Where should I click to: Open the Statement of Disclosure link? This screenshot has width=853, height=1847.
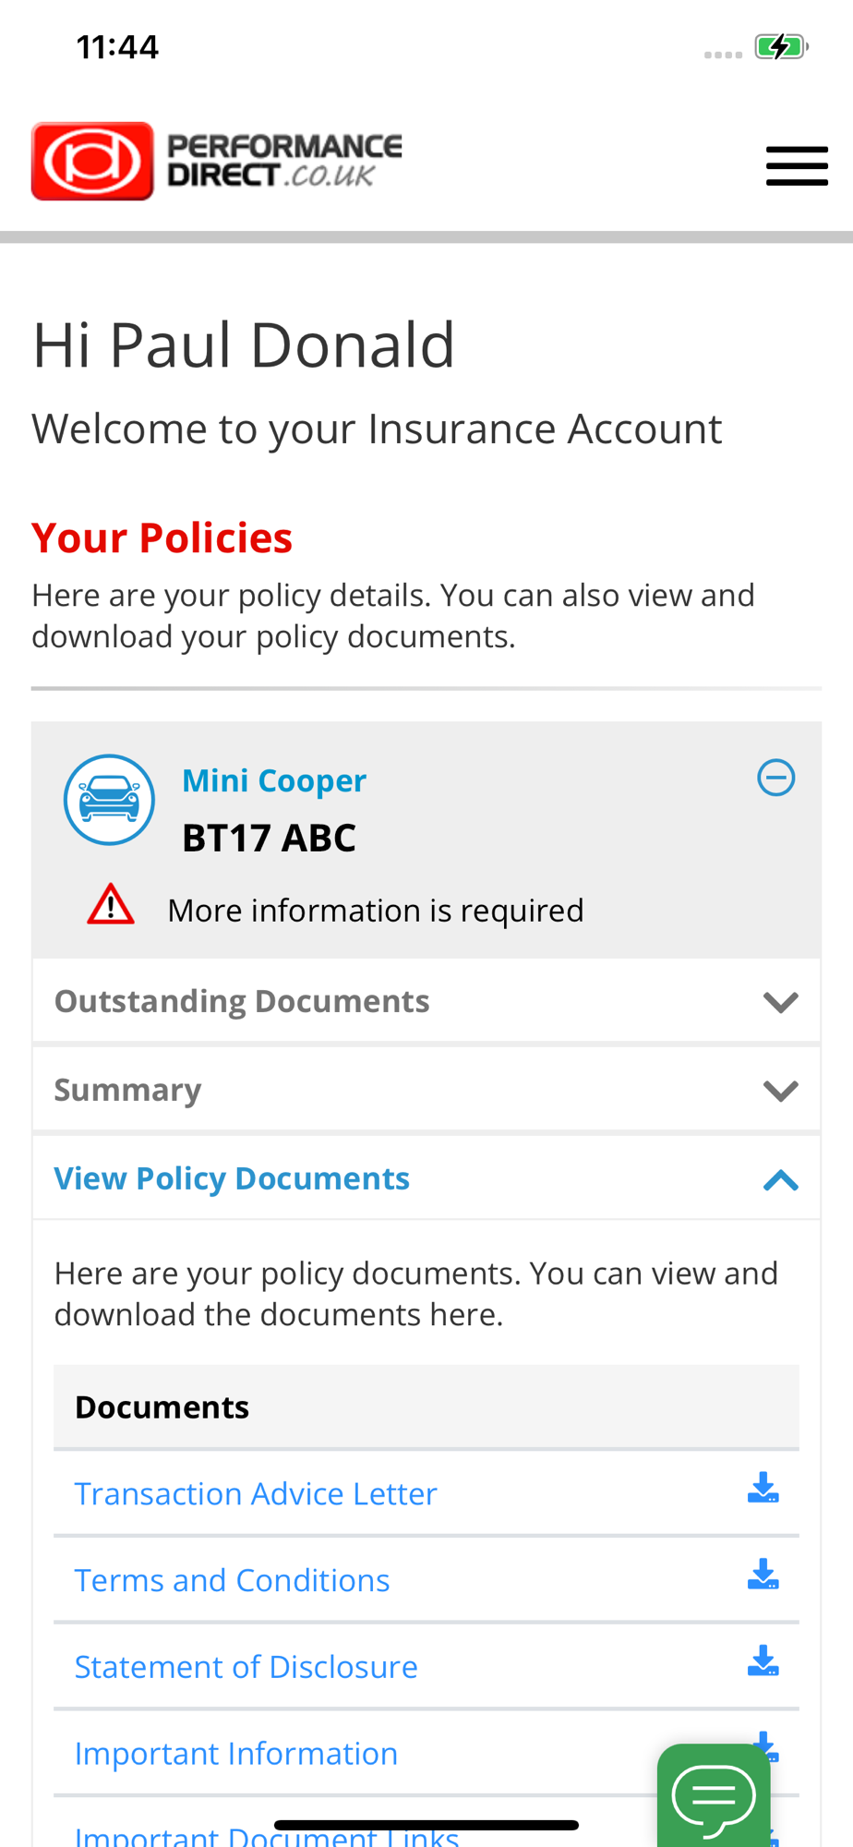[x=246, y=1667]
